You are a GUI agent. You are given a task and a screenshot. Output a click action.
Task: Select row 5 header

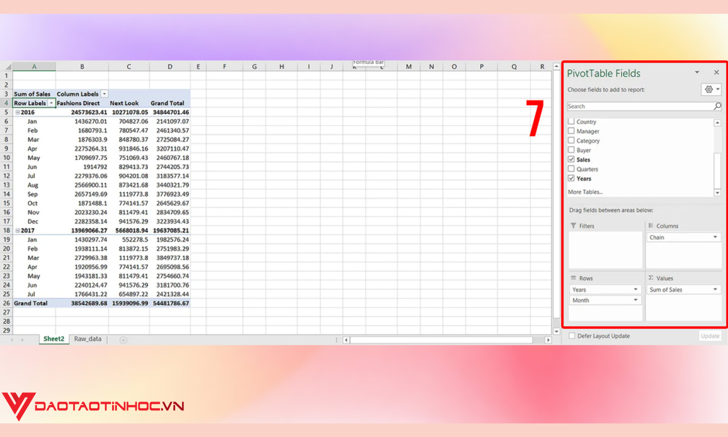(6, 112)
